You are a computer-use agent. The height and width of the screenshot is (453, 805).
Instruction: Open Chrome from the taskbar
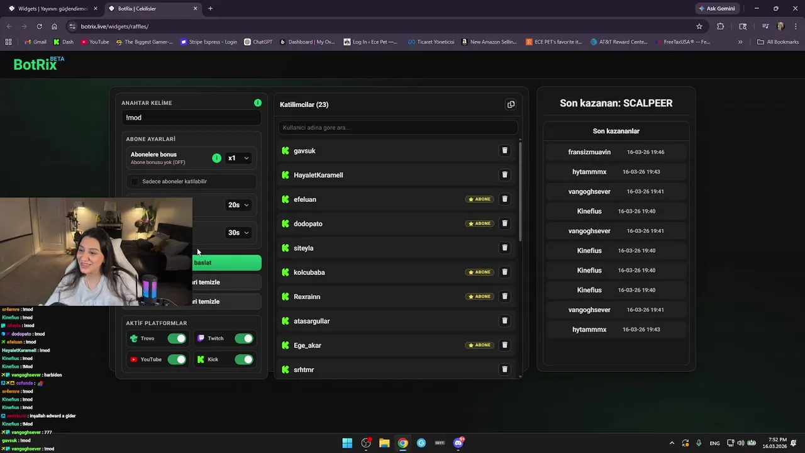(x=402, y=443)
